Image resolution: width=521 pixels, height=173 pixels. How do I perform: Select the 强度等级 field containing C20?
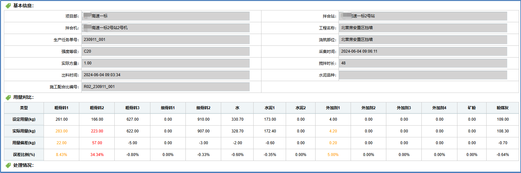point(165,51)
